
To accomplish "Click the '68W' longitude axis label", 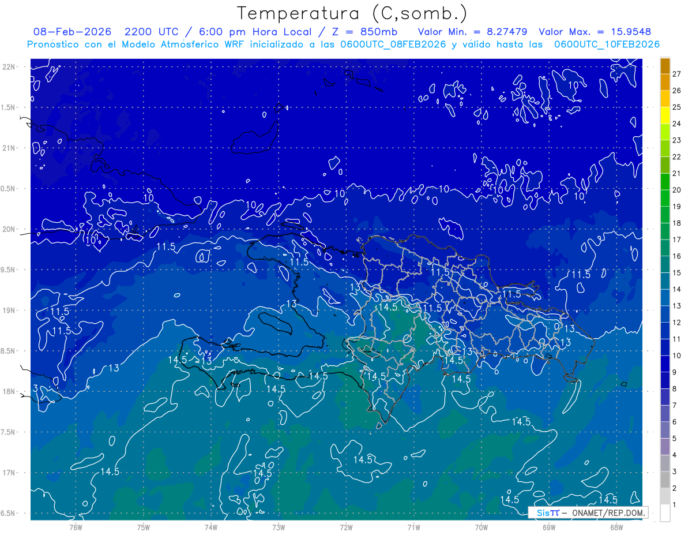I will point(616,527).
